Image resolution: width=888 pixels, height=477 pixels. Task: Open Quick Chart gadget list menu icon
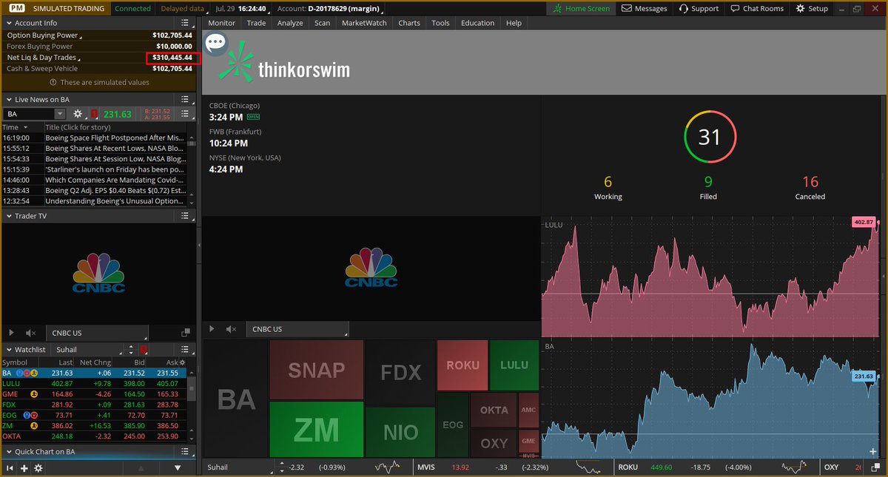(x=185, y=451)
